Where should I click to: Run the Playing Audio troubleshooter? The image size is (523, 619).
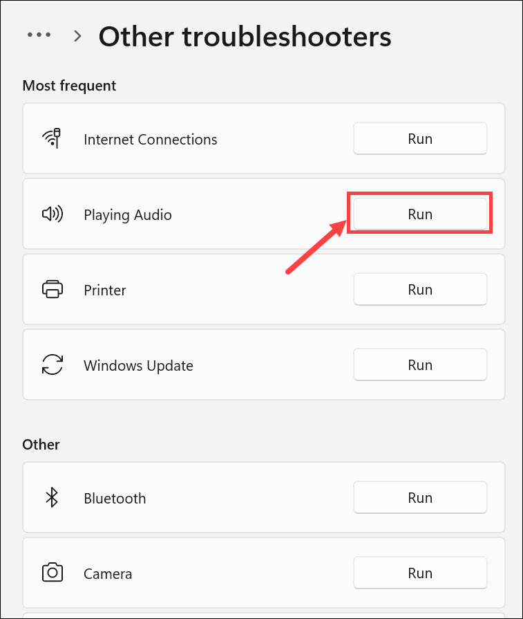420,214
